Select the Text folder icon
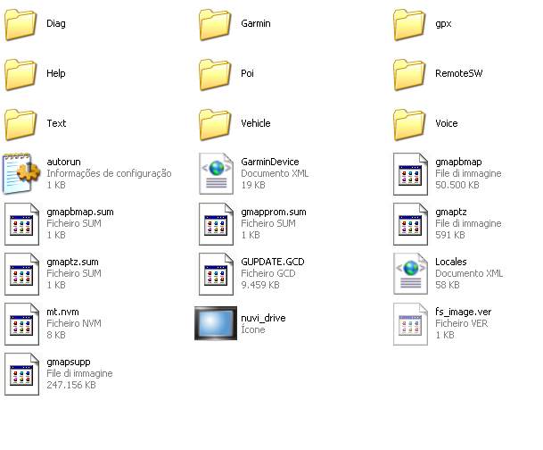Viewport: 543px width, 450px height. click(x=21, y=124)
